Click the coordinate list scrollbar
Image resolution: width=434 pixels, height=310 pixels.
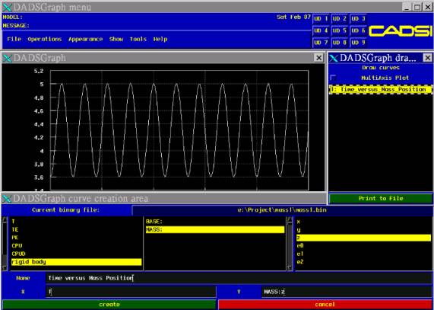[290, 244]
